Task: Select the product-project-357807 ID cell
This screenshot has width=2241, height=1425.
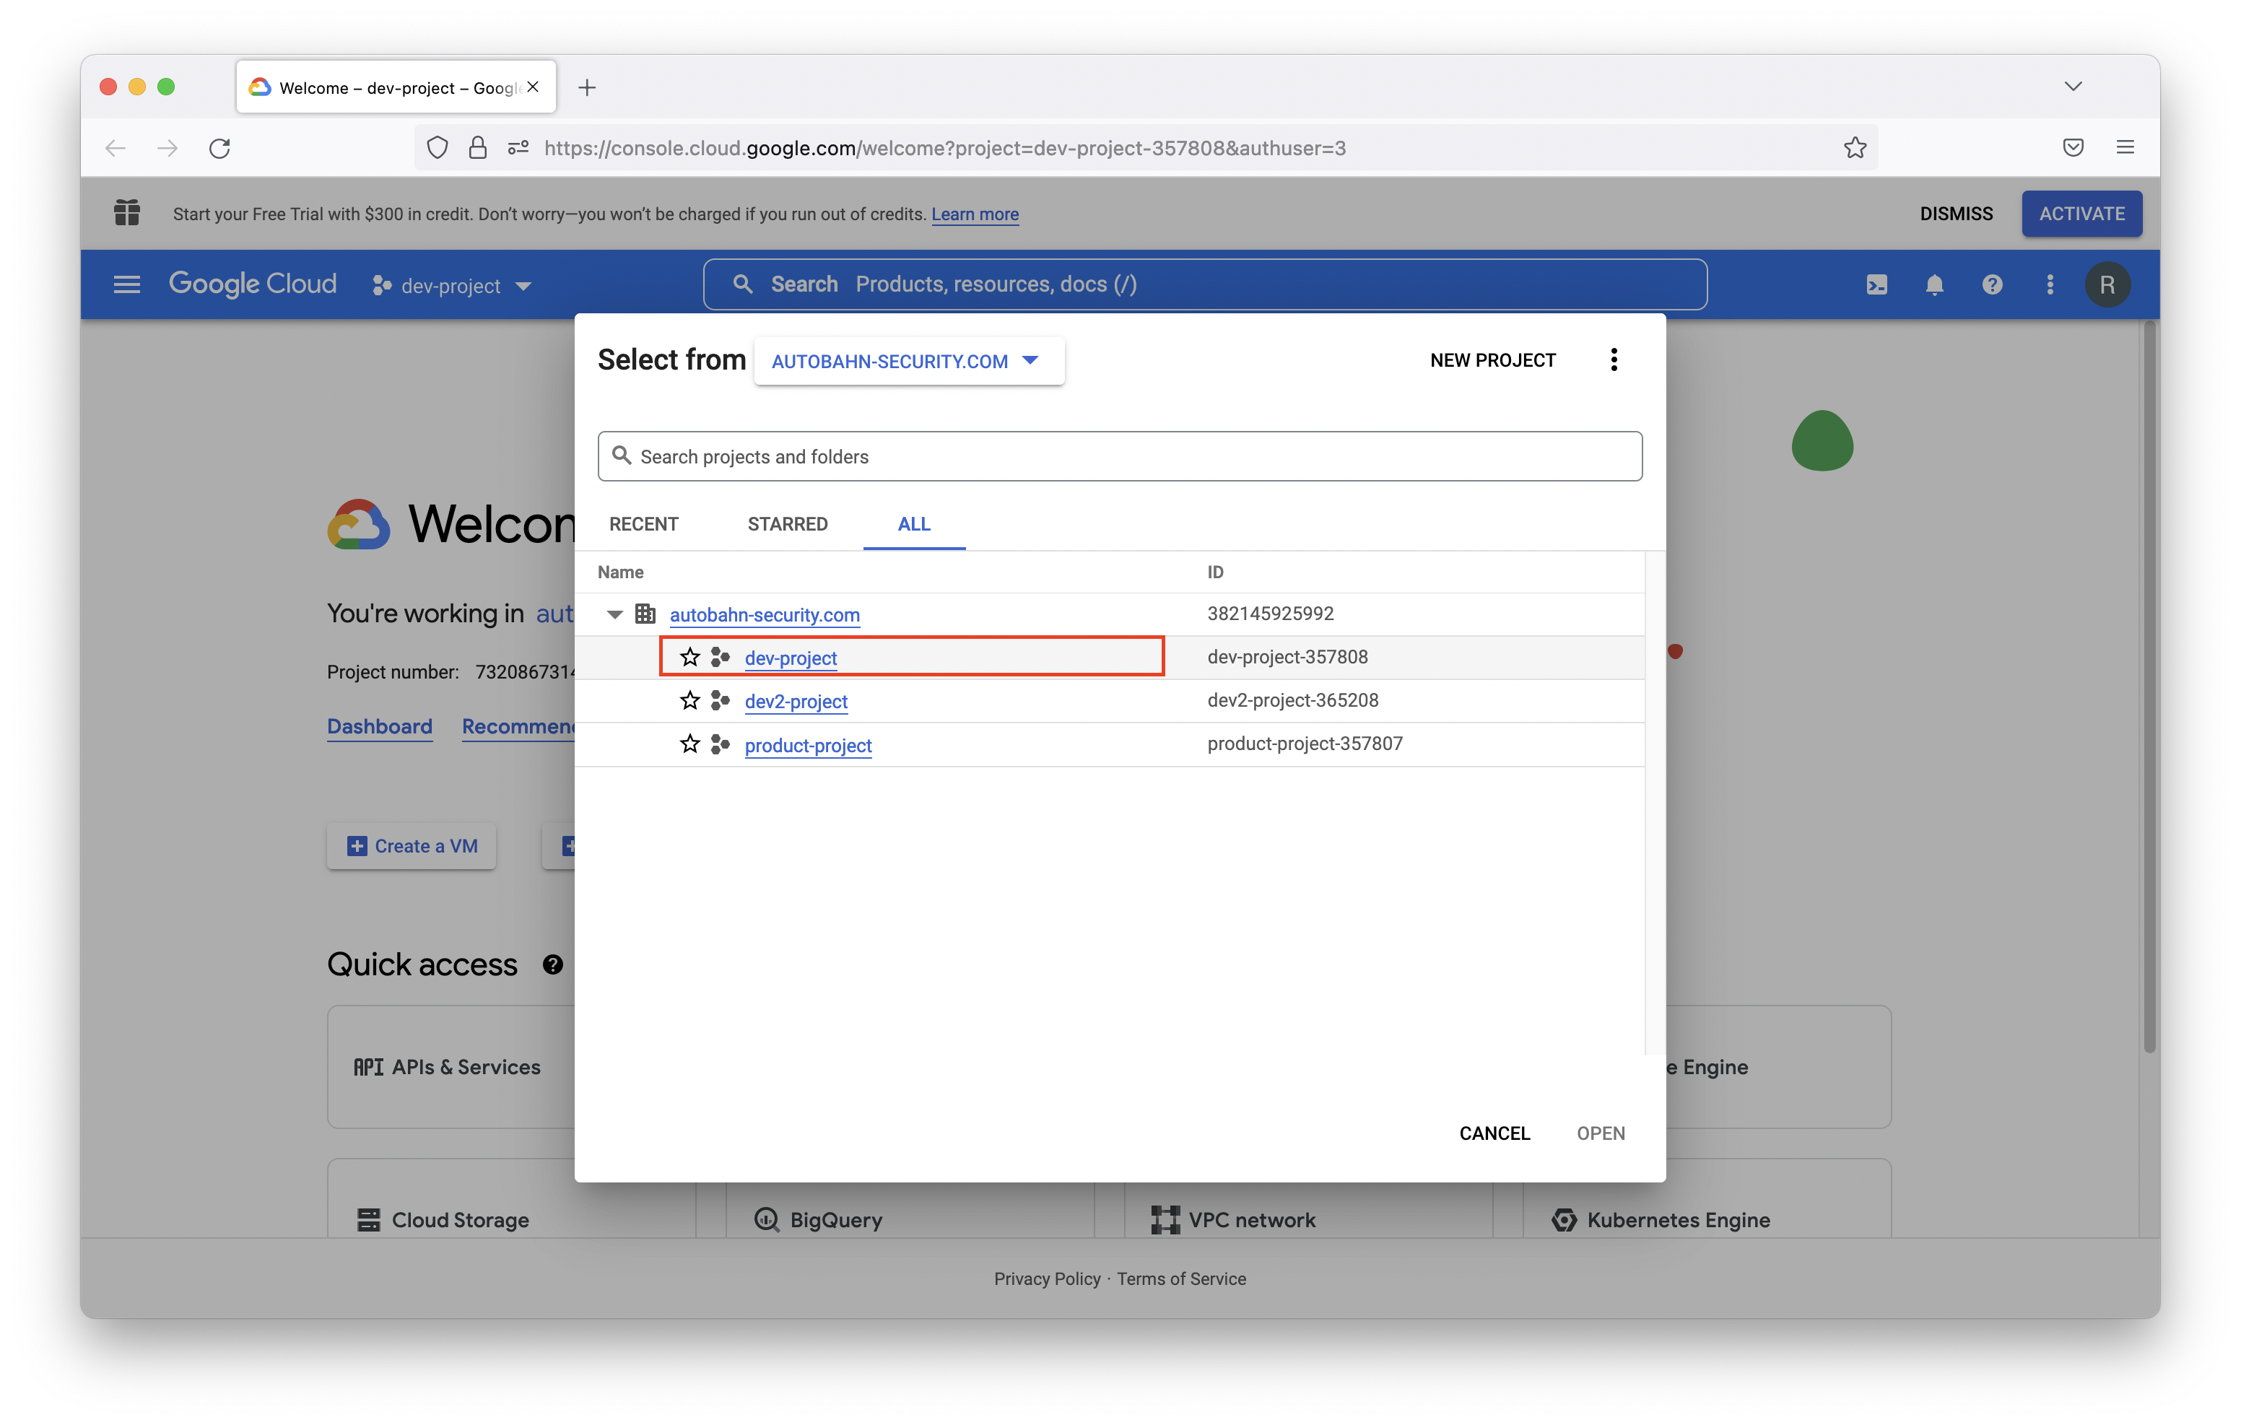Action: (1305, 744)
